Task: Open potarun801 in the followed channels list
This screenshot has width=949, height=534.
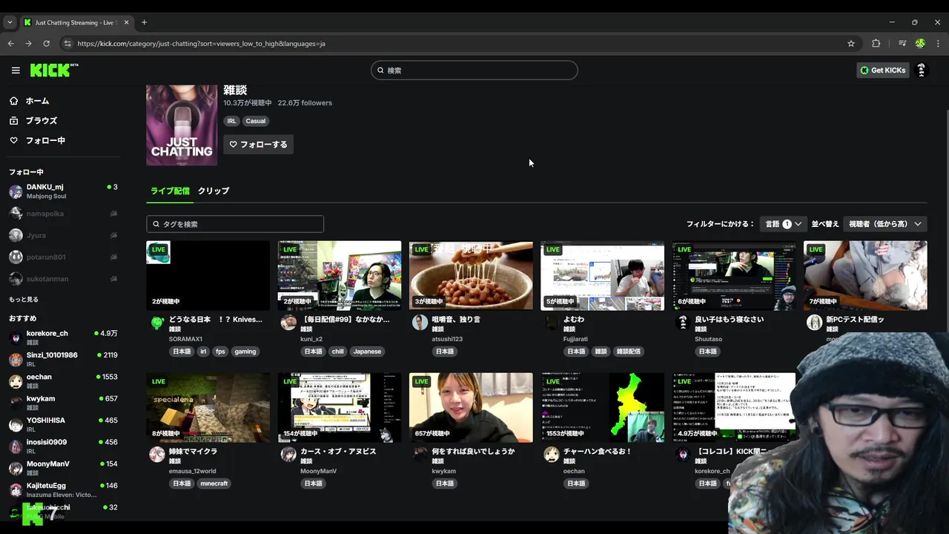Action: 63,257
